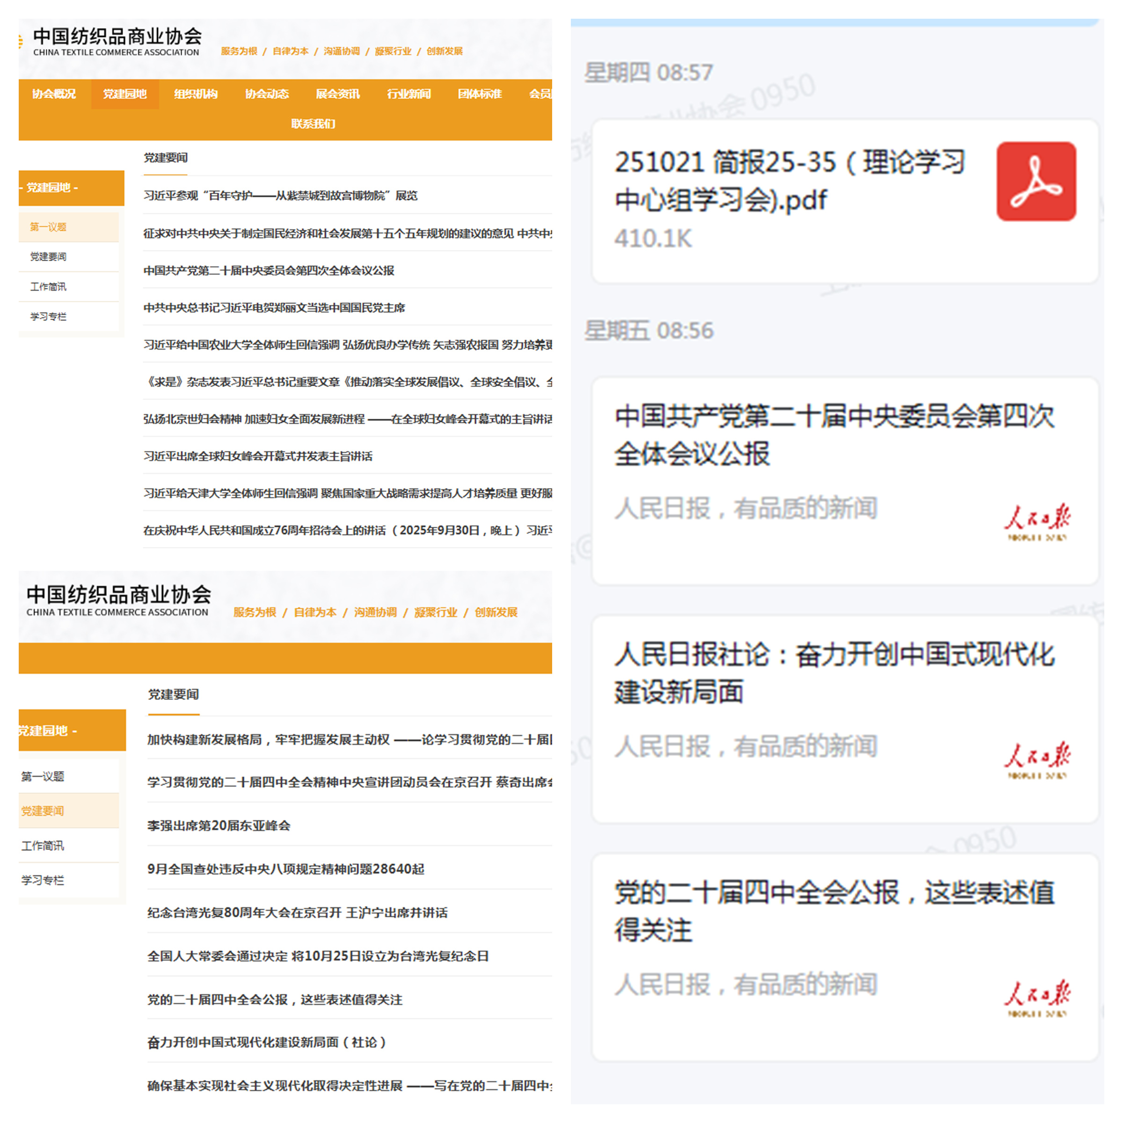Click People's Daily logo on 四次全体会议公报 card
This screenshot has height=1123, width=1123.
[1036, 521]
